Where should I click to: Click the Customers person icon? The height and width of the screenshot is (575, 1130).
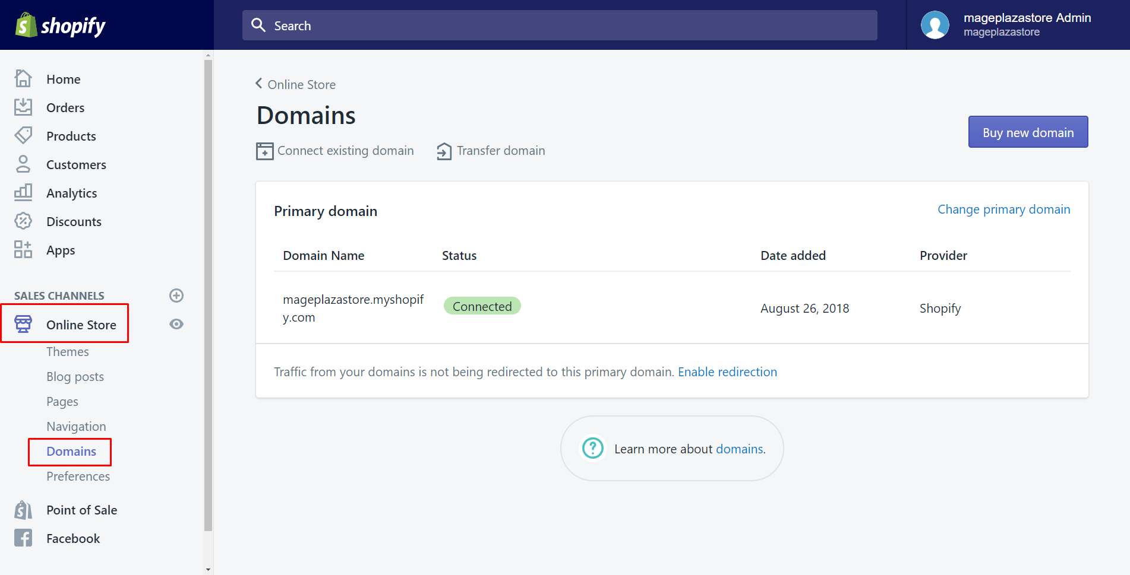point(23,164)
